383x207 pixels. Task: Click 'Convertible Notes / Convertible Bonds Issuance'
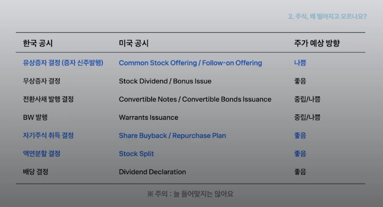[195, 100]
